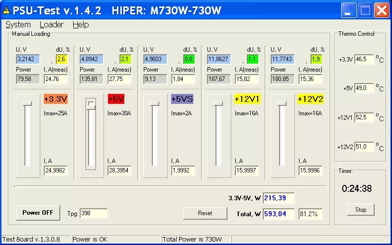The height and width of the screenshot is (245, 392).
Task: Click the +12V1 temperature 52,5
Action: click(364, 117)
